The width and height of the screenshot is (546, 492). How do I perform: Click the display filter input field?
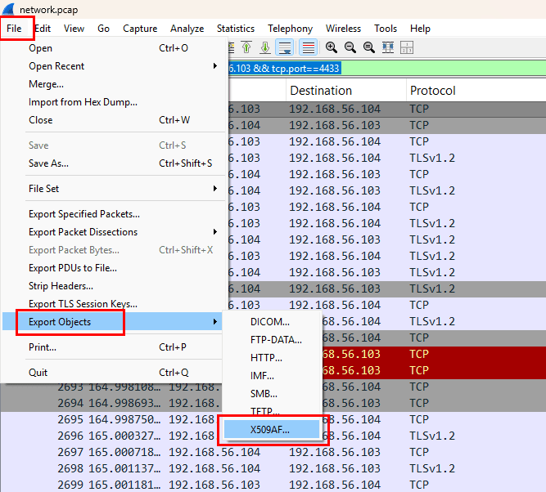287,69
